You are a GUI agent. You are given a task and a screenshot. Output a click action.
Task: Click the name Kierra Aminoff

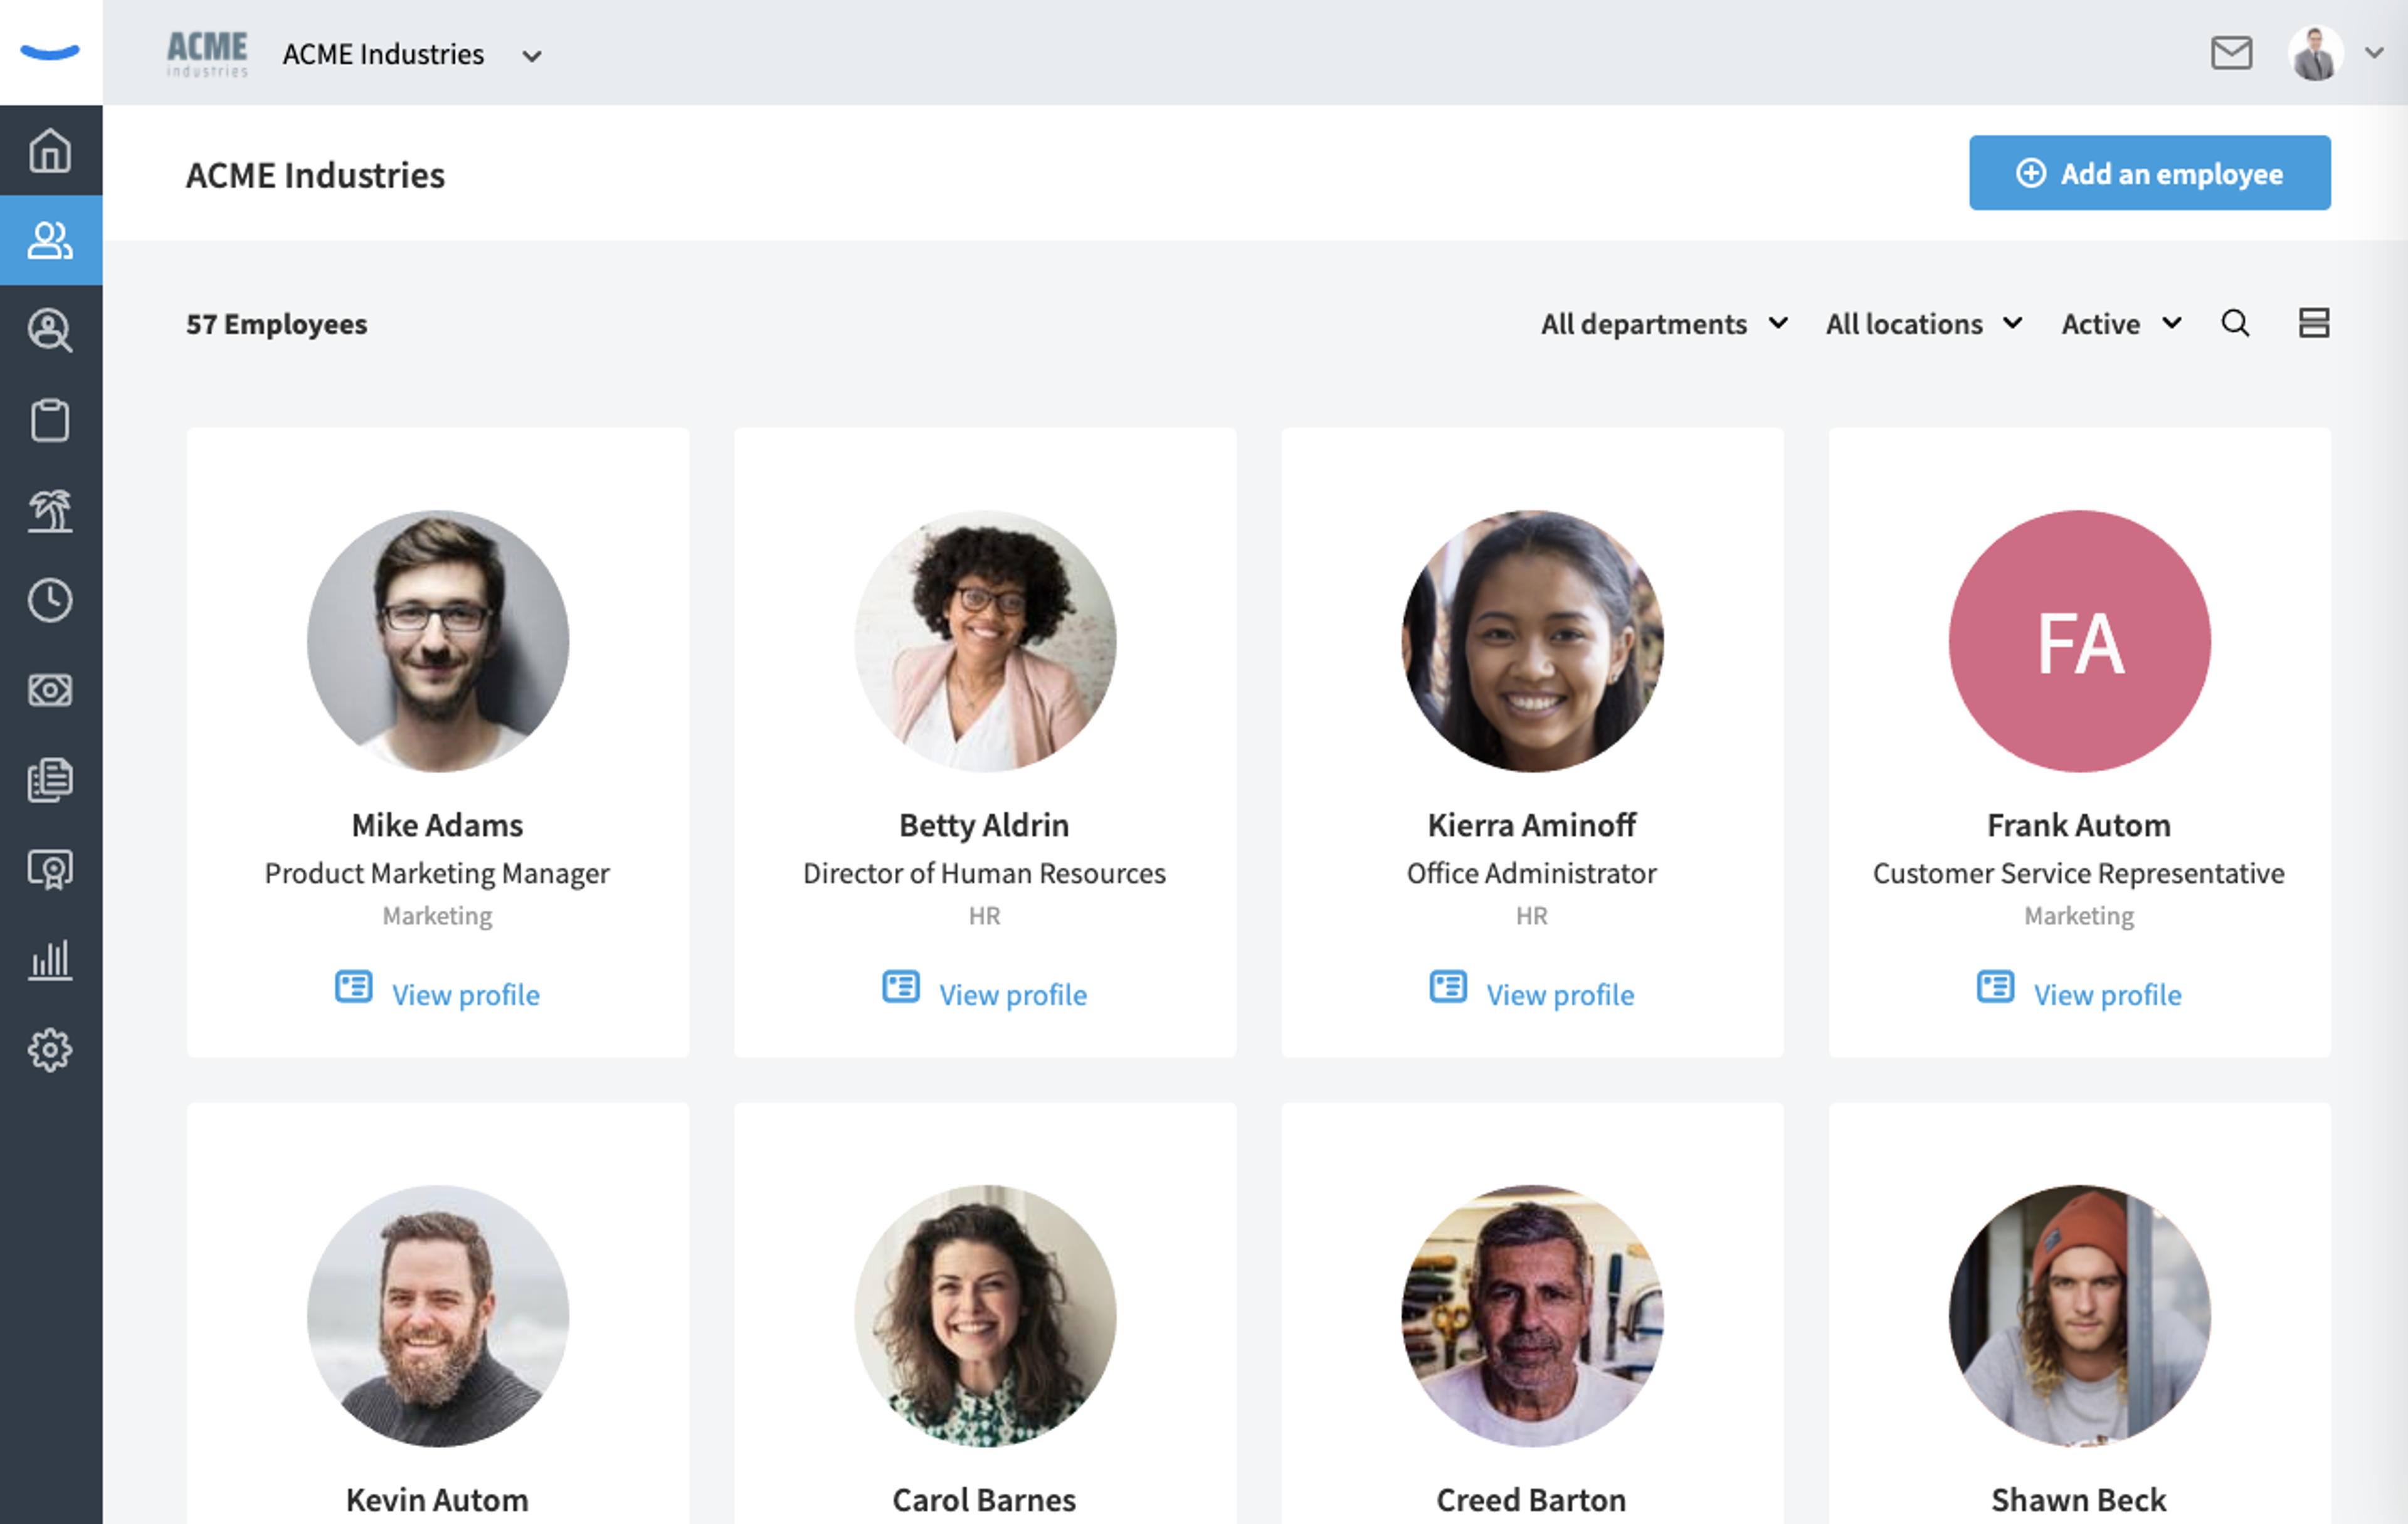(x=1532, y=825)
